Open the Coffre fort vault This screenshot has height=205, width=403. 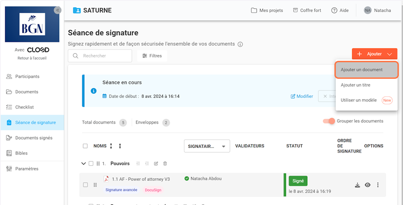coord(307,10)
